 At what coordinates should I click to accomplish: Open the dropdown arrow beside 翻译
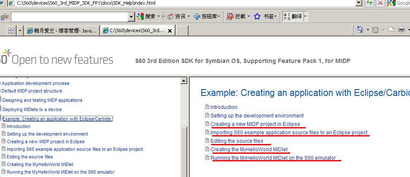coord(306,16)
